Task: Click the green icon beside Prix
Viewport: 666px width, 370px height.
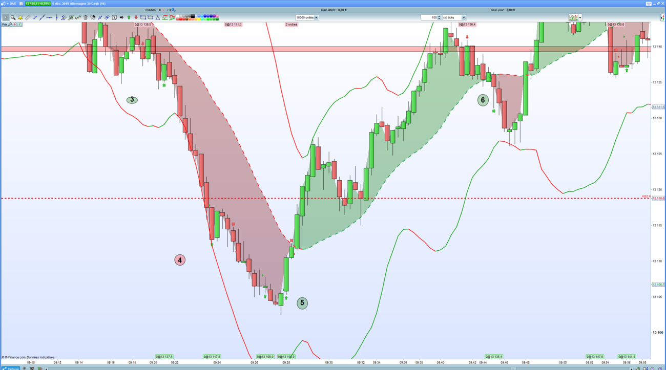Action: 19,24
